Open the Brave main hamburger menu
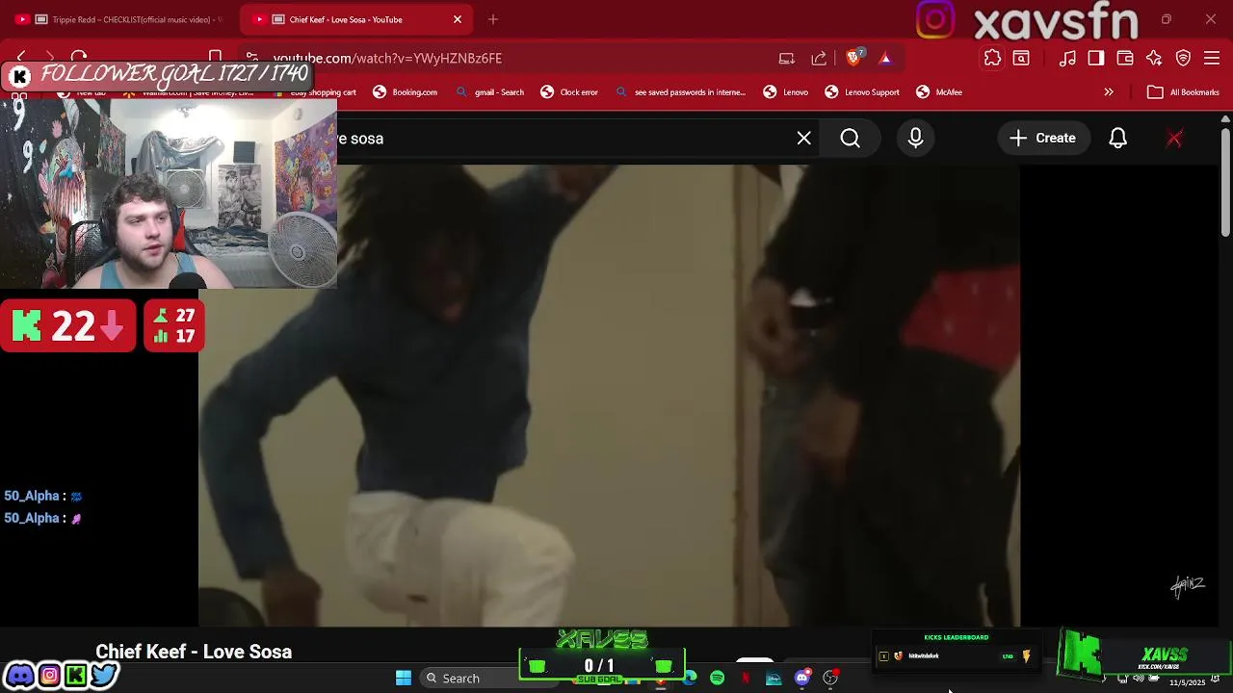The width and height of the screenshot is (1233, 693). pyautogui.click(x=1212, y=59)
